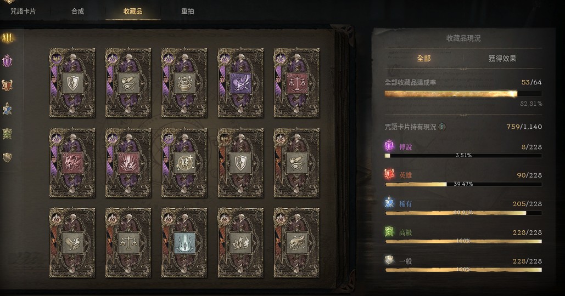The height and width of the screenshot is (296, 565).
Task: Click the 英雄 rarity row in status
Action: click(x=463, y=179)
